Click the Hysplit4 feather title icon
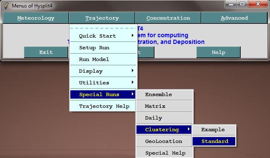Image resolution: width=270 pixels, height=158 pixels. 6,6
